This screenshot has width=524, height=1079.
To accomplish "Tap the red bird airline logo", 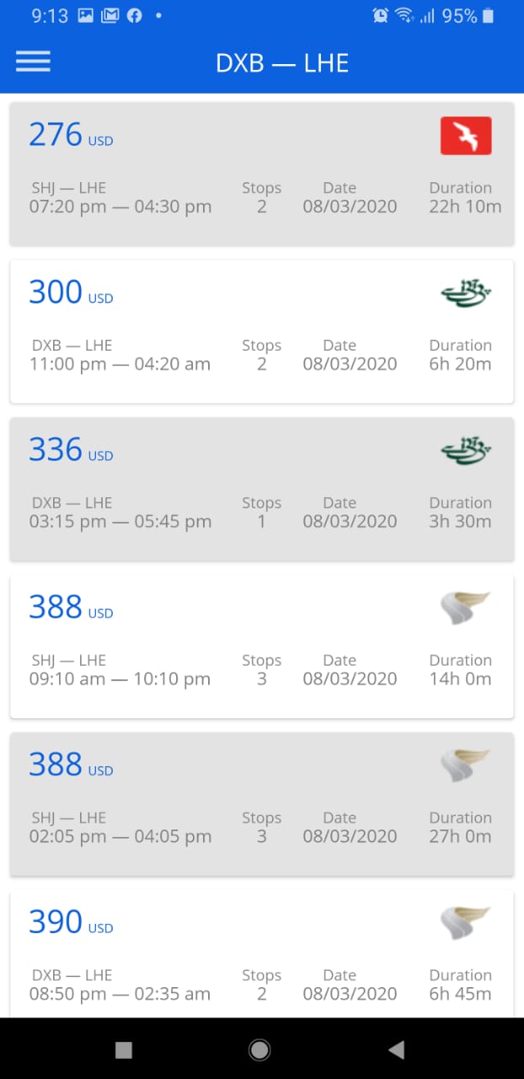I will tap(466, 136).
